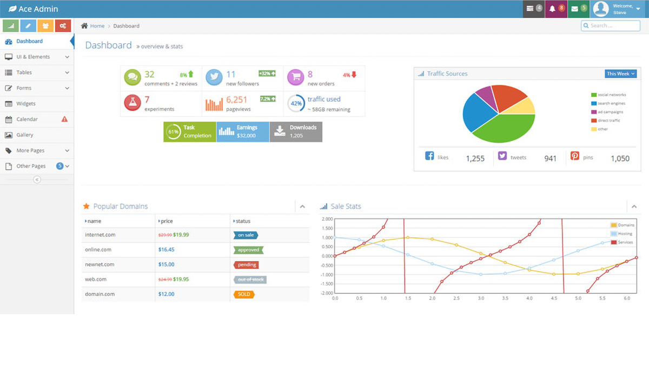Collapse the Popular Domains widget
The image size is (649, 365).
point(302,207)
